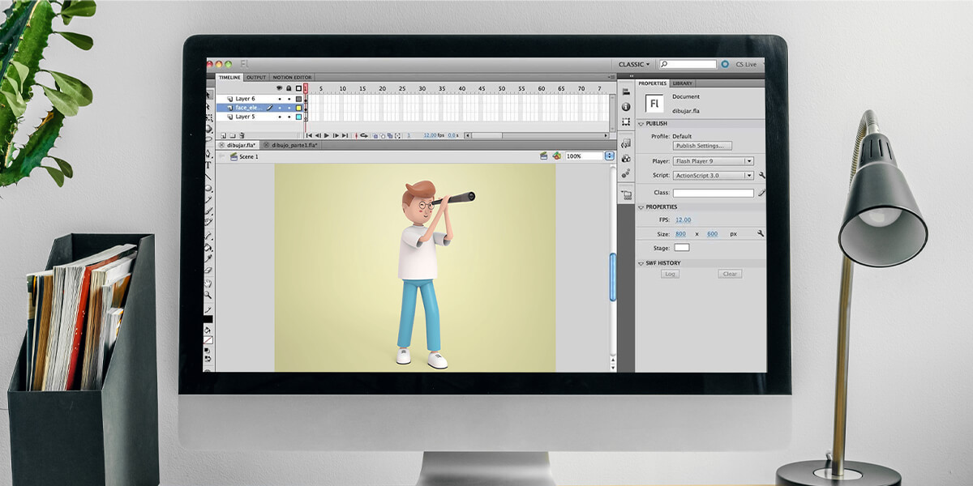
Task: Lock Layer 6 using its lock dot
Action: click(289, 99)
